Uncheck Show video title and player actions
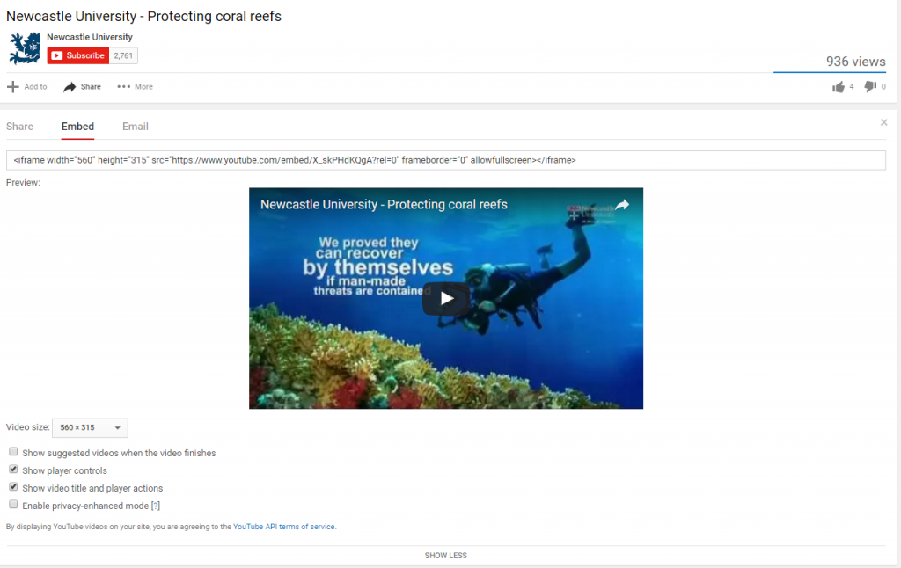Screen dimensions: 901x568 click(13, 487)
